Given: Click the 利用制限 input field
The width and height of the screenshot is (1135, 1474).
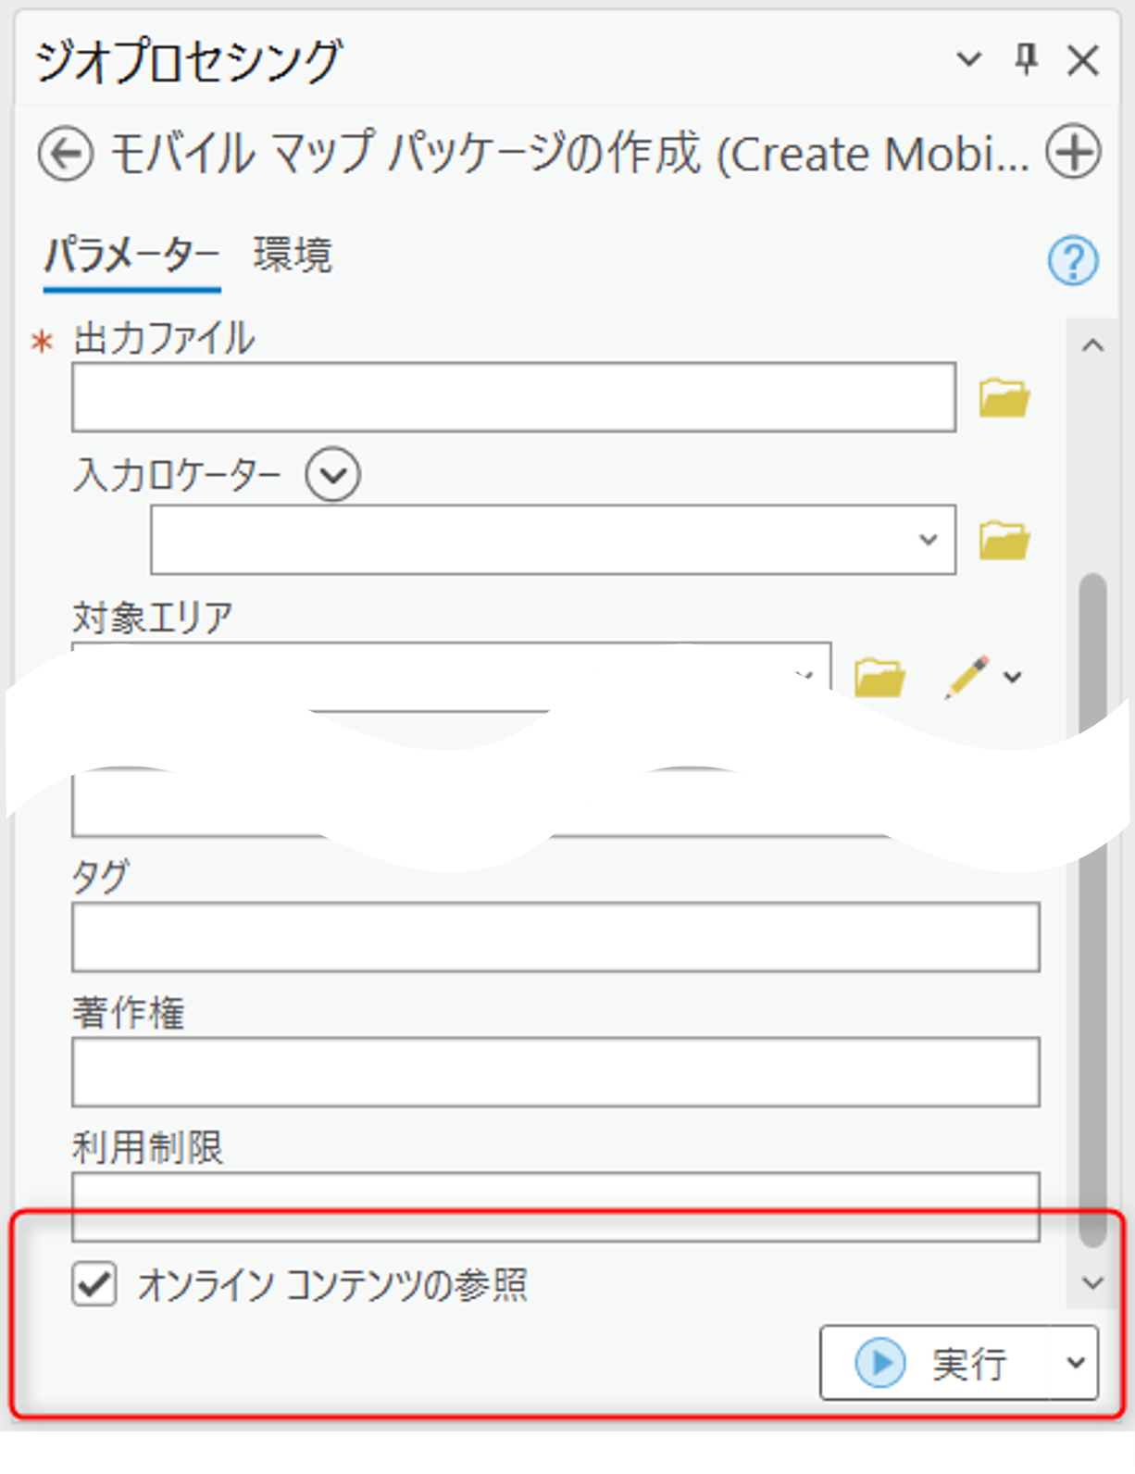Looking at the screenshot, I should pyautogui.click(x=555, y=1206).
